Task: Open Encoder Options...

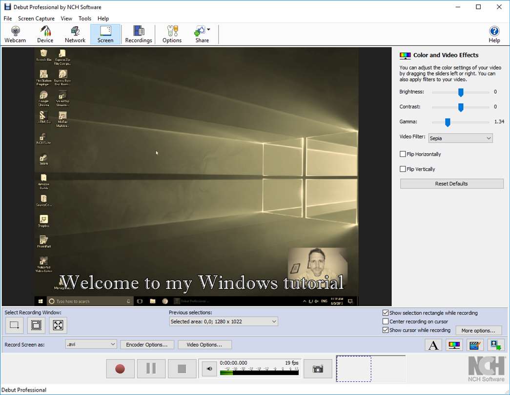Action: (147, 345)
